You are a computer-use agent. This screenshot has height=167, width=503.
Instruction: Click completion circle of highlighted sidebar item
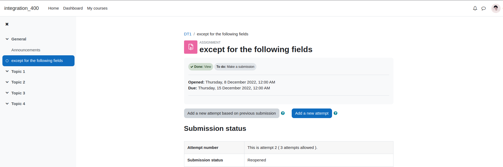coord(7,61)
